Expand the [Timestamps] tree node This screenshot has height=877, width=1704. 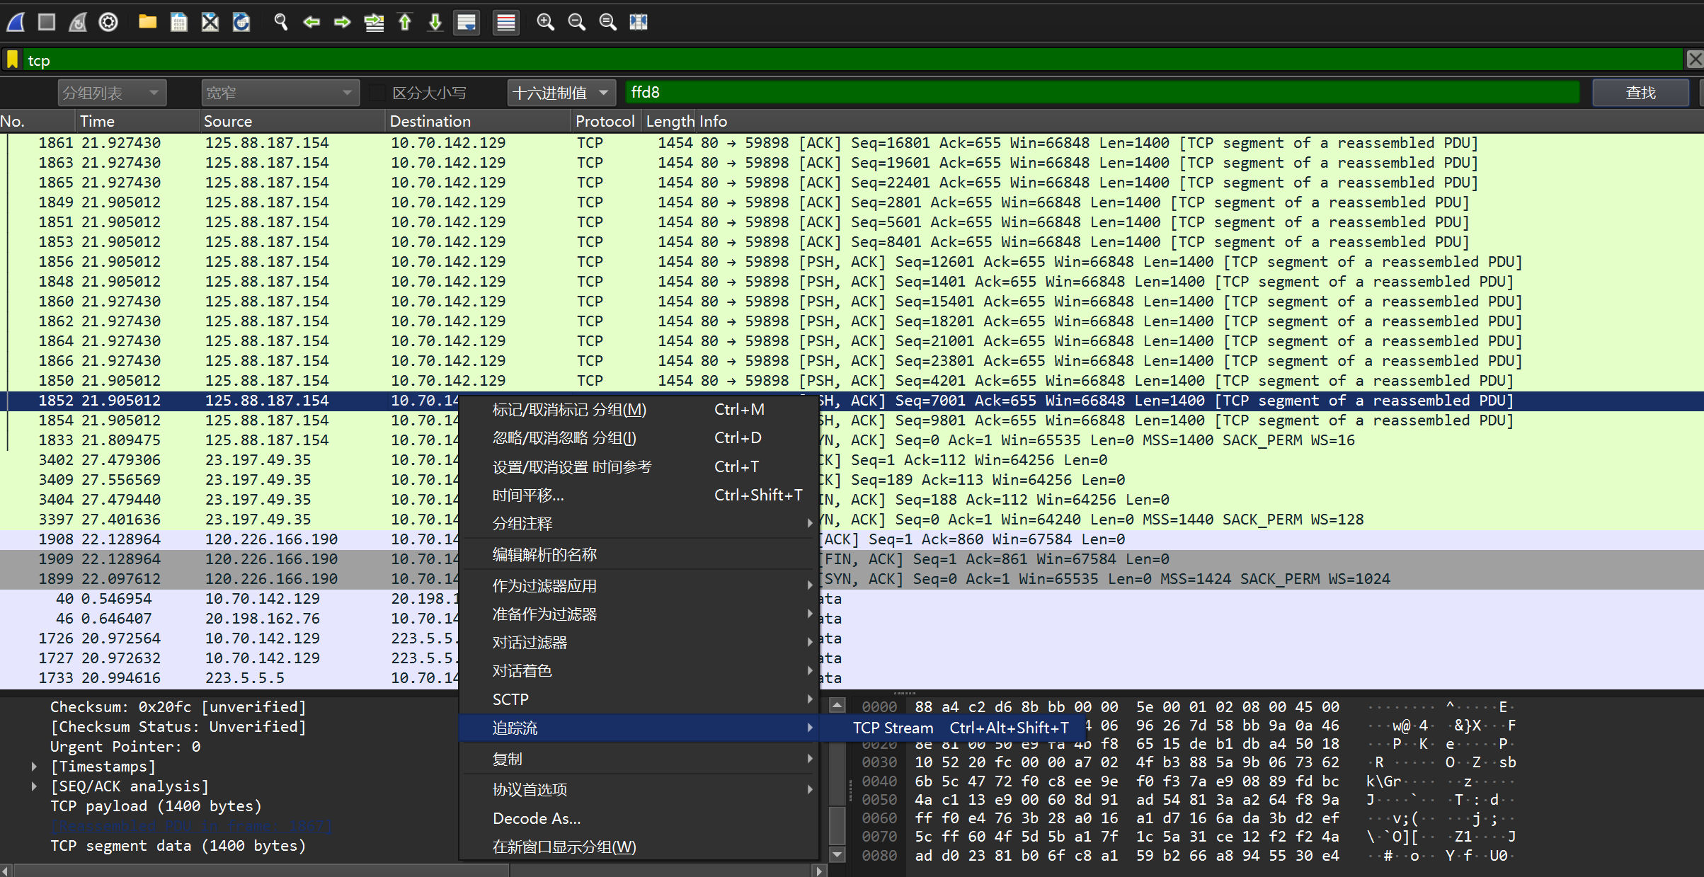pyautogui.click(x=34, y=766)
